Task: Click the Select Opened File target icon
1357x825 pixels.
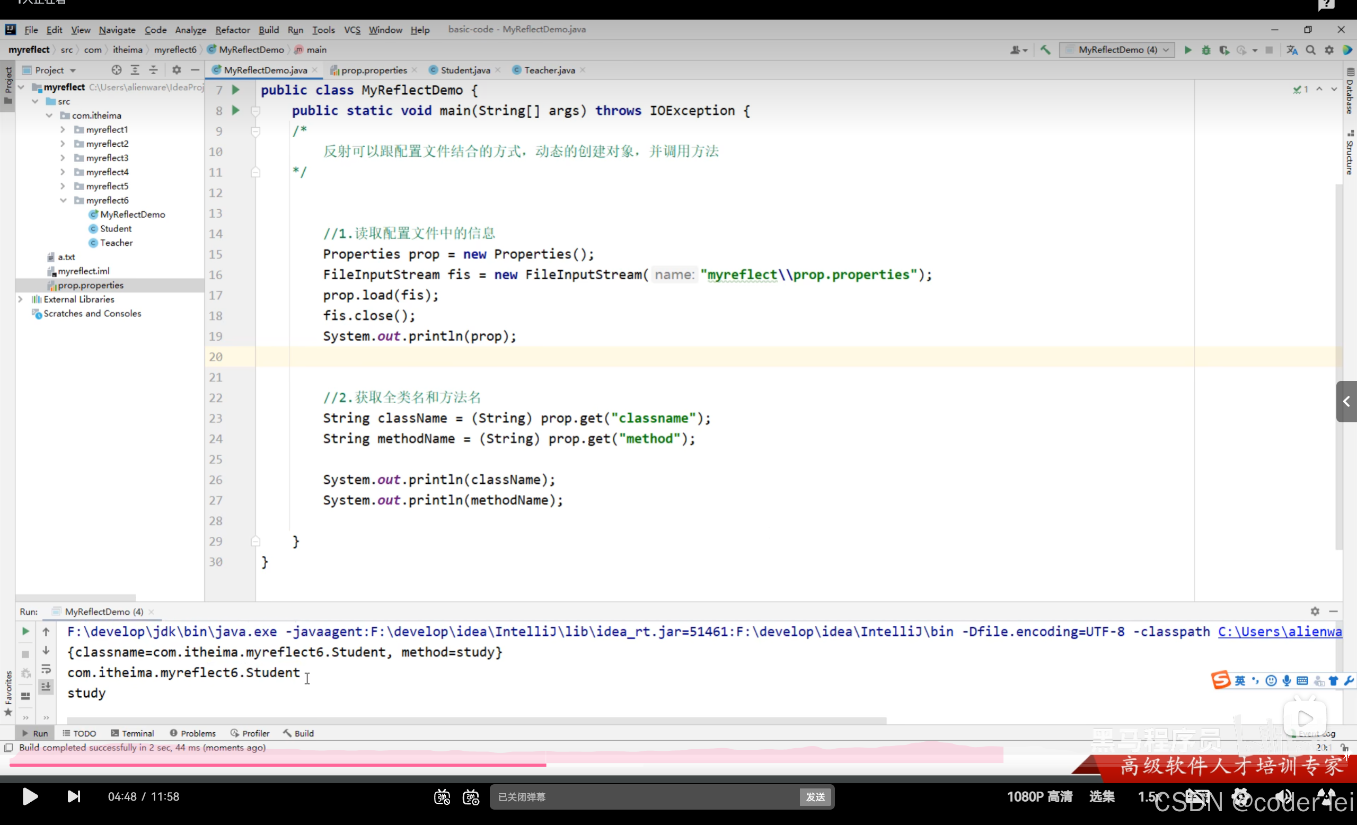Action: [x=116, y=70]
